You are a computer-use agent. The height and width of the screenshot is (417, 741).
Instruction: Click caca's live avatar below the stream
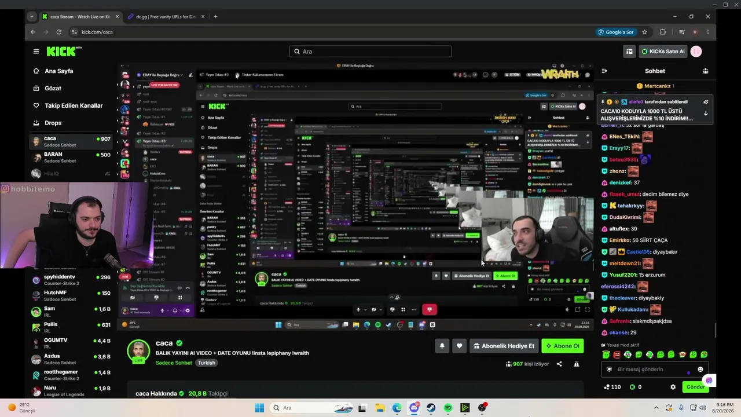click(138, 352)
